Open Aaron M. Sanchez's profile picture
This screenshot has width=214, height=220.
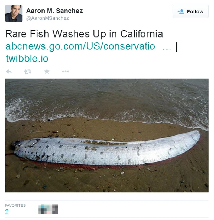(x=14, y=13)
